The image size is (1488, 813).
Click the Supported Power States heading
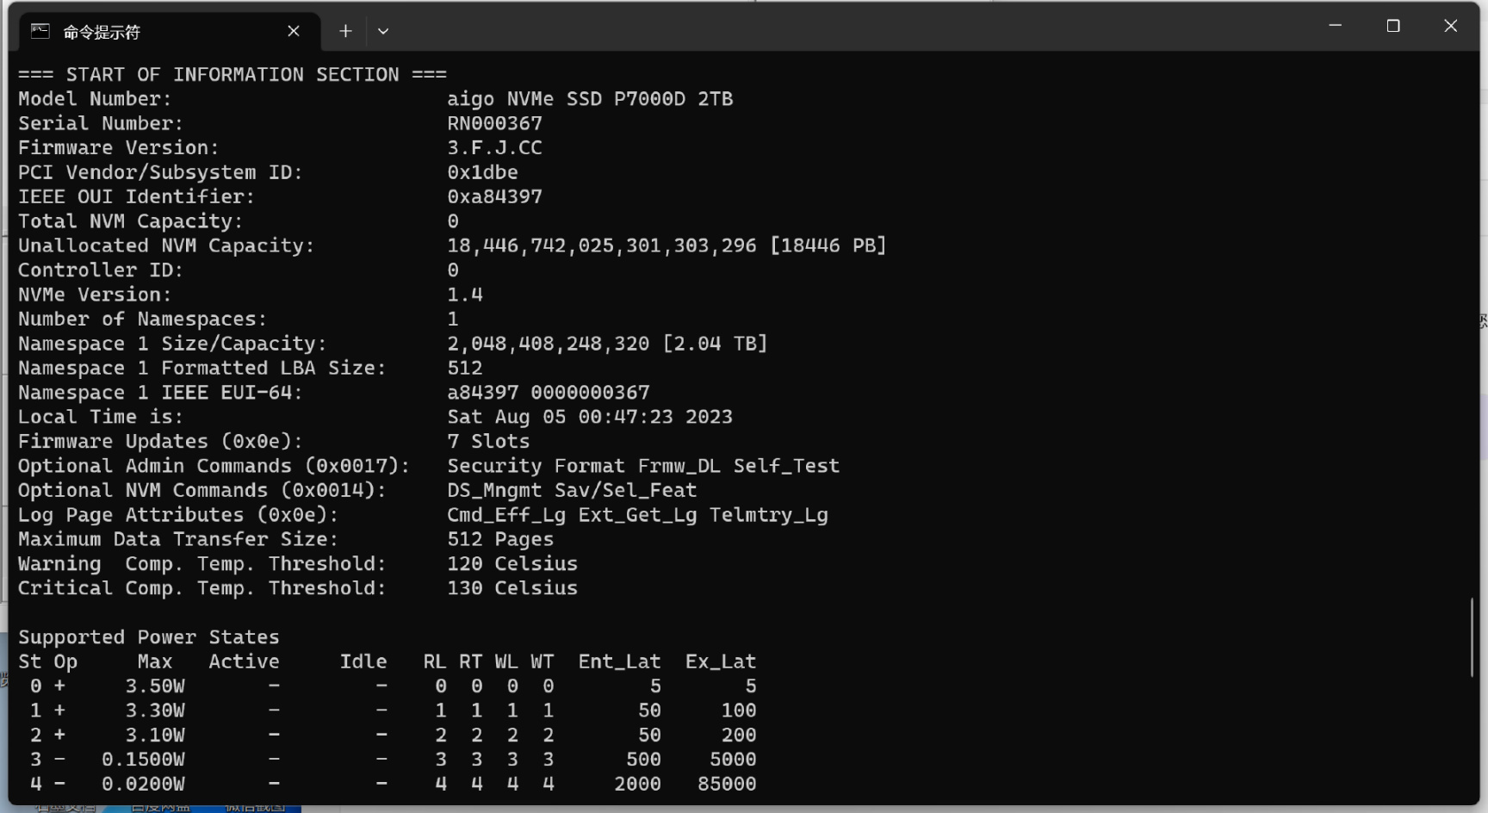(149, 637)
